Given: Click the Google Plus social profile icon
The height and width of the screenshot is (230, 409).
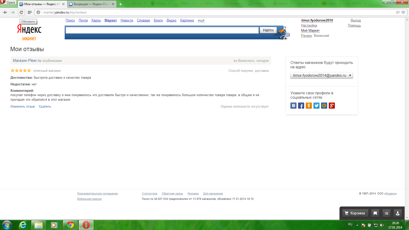Looking at the screenshot, I should [x=332, y=106].
